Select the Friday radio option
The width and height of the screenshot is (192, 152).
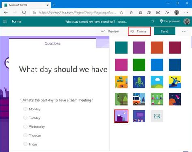click(x=25, y=144)
